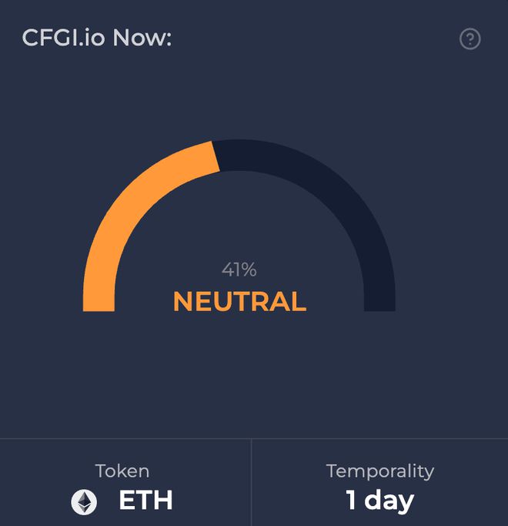
Task: Select the orange NEUTRAL sentiment label
Action: coord(239,301)
